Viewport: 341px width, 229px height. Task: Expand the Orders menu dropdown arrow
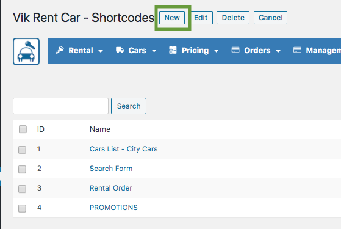278,51
